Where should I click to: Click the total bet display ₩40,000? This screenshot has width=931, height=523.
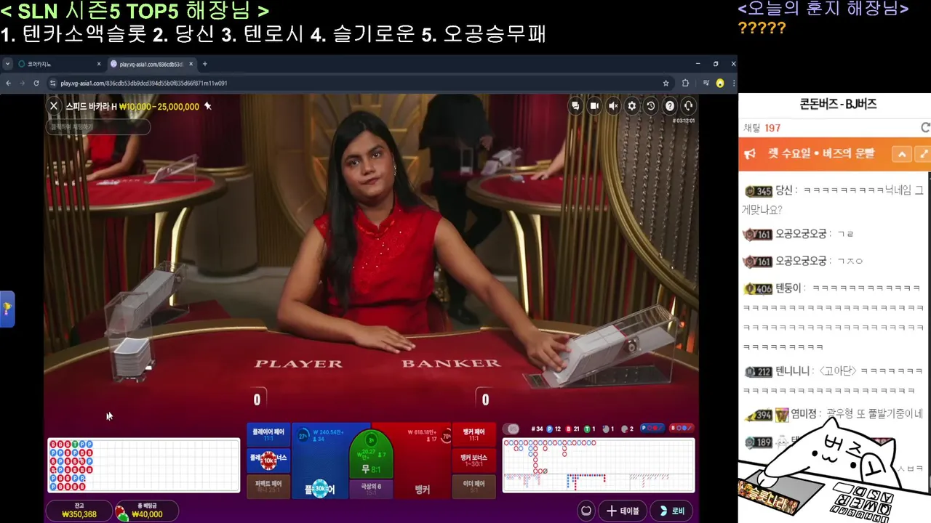147,511
